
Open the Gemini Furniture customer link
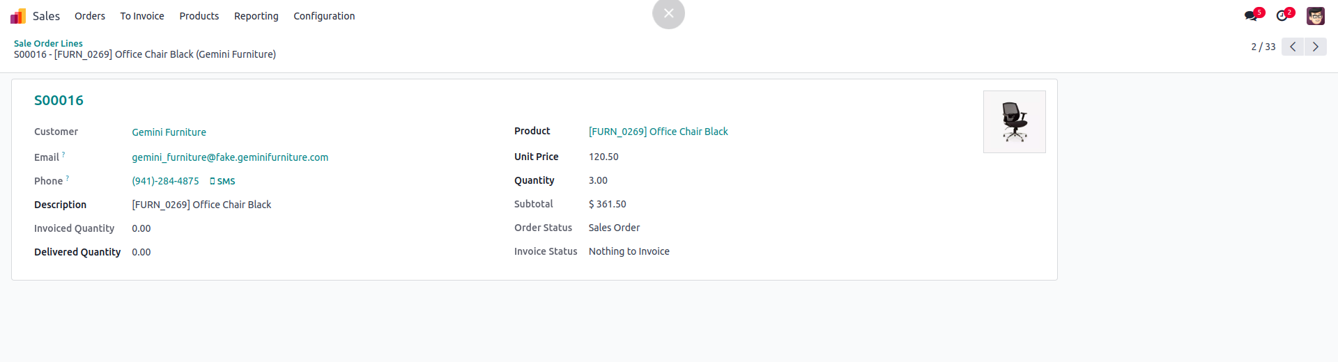169,132
